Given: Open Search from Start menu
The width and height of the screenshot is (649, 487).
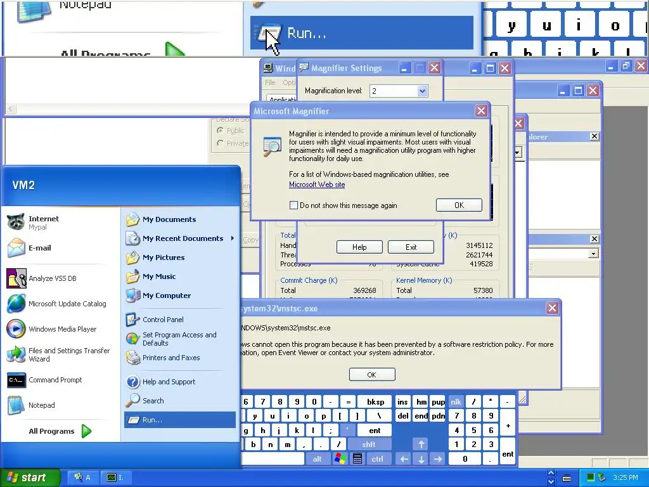Looking at the screenshot, I should [x=180, y=401].
